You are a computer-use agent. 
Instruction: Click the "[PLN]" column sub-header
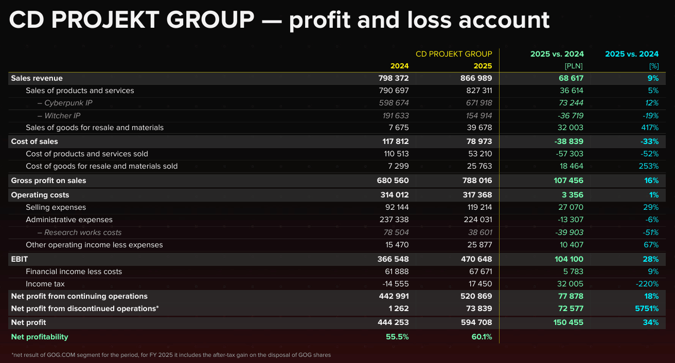(x=574, y=66)
